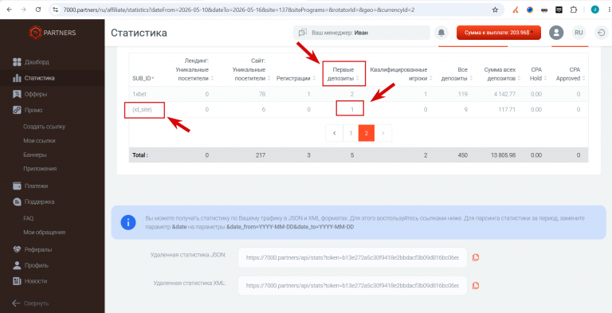This screenshot has height=313, width=612.
Task: Click the browser back arrow
Action: click(x=10, y=10)
